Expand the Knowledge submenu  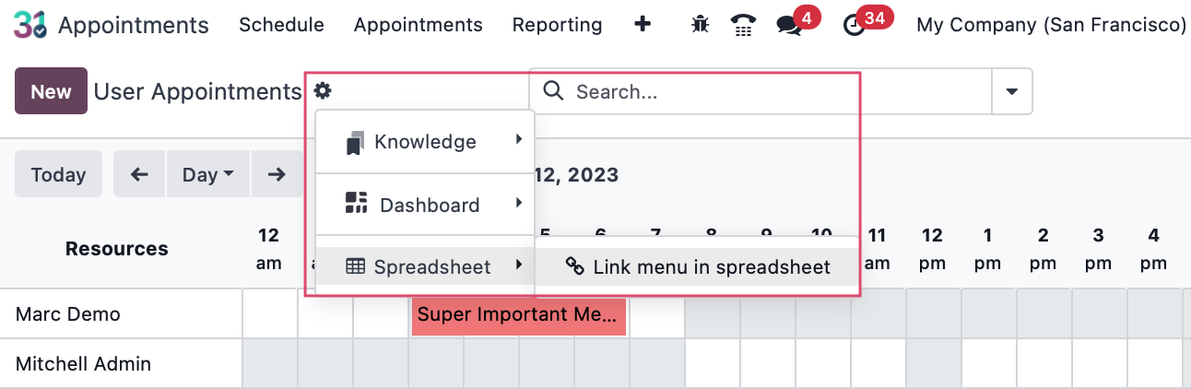(425, 142)
